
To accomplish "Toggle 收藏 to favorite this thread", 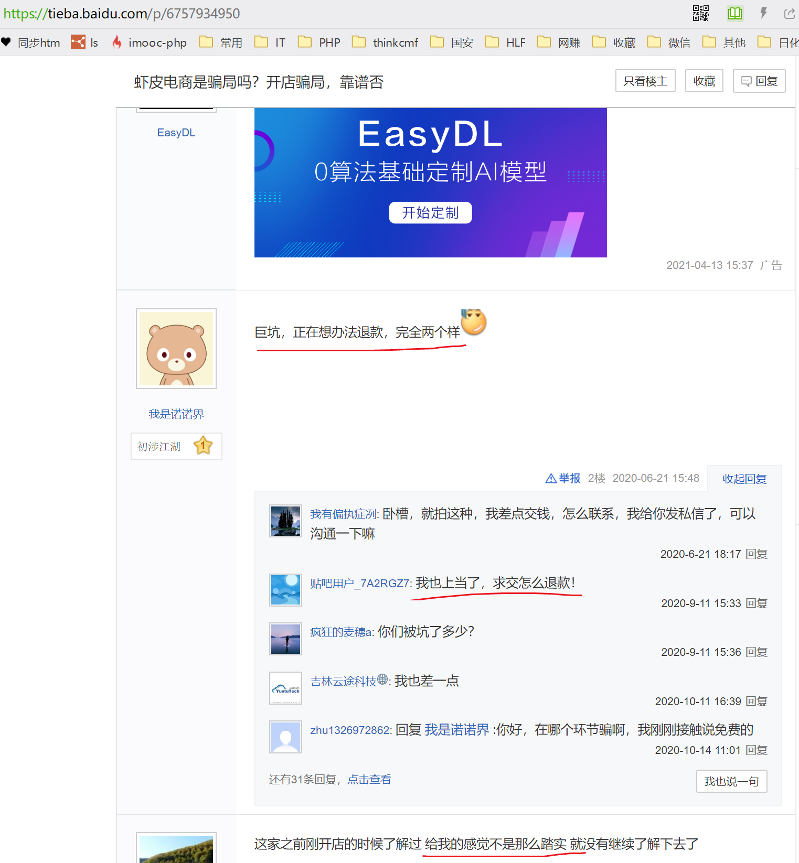I will 704,81.
